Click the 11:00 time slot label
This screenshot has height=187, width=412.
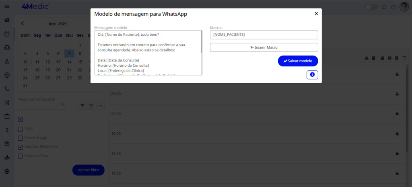point(116,153)
